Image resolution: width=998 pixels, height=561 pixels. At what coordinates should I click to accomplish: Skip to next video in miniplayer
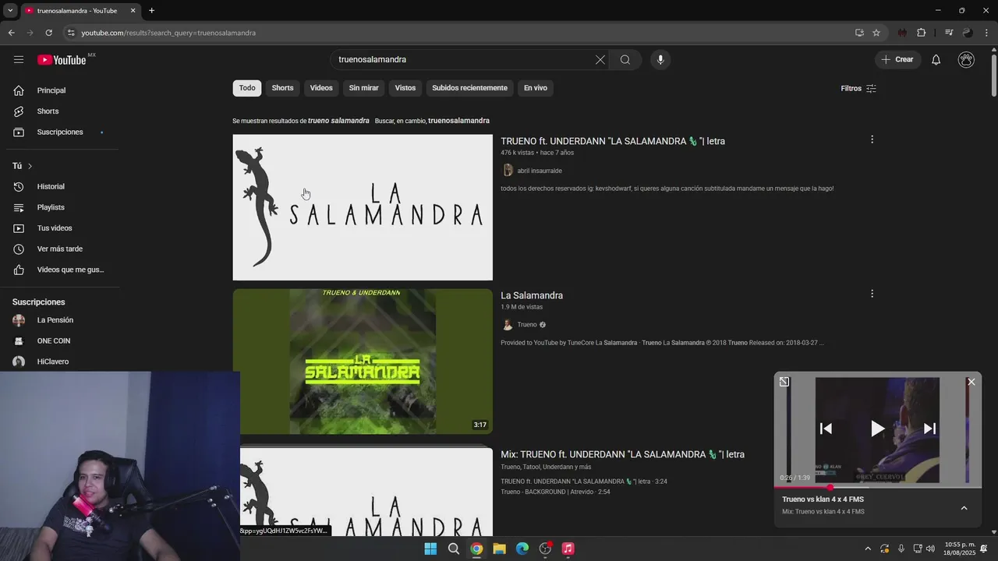click(929, 429)
